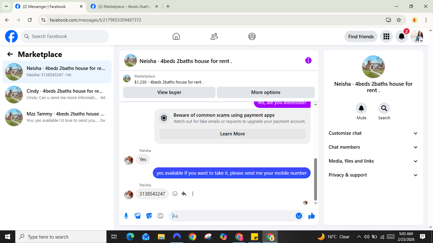
Task: Switch to the Messenger | Facebook tab
Action: tap(49, 6)
